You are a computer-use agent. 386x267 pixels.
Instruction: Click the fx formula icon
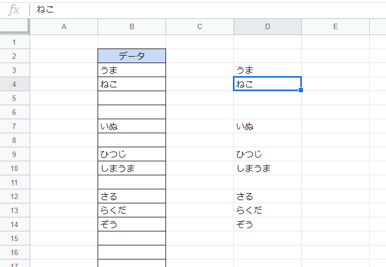[x=15, y=10]
